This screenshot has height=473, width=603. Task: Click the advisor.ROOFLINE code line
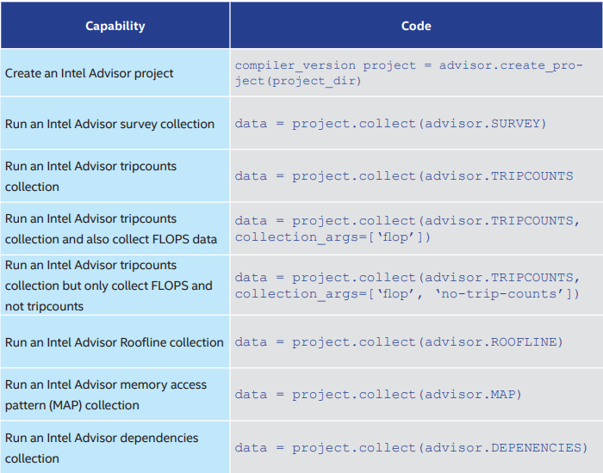[x=399, y=341]
